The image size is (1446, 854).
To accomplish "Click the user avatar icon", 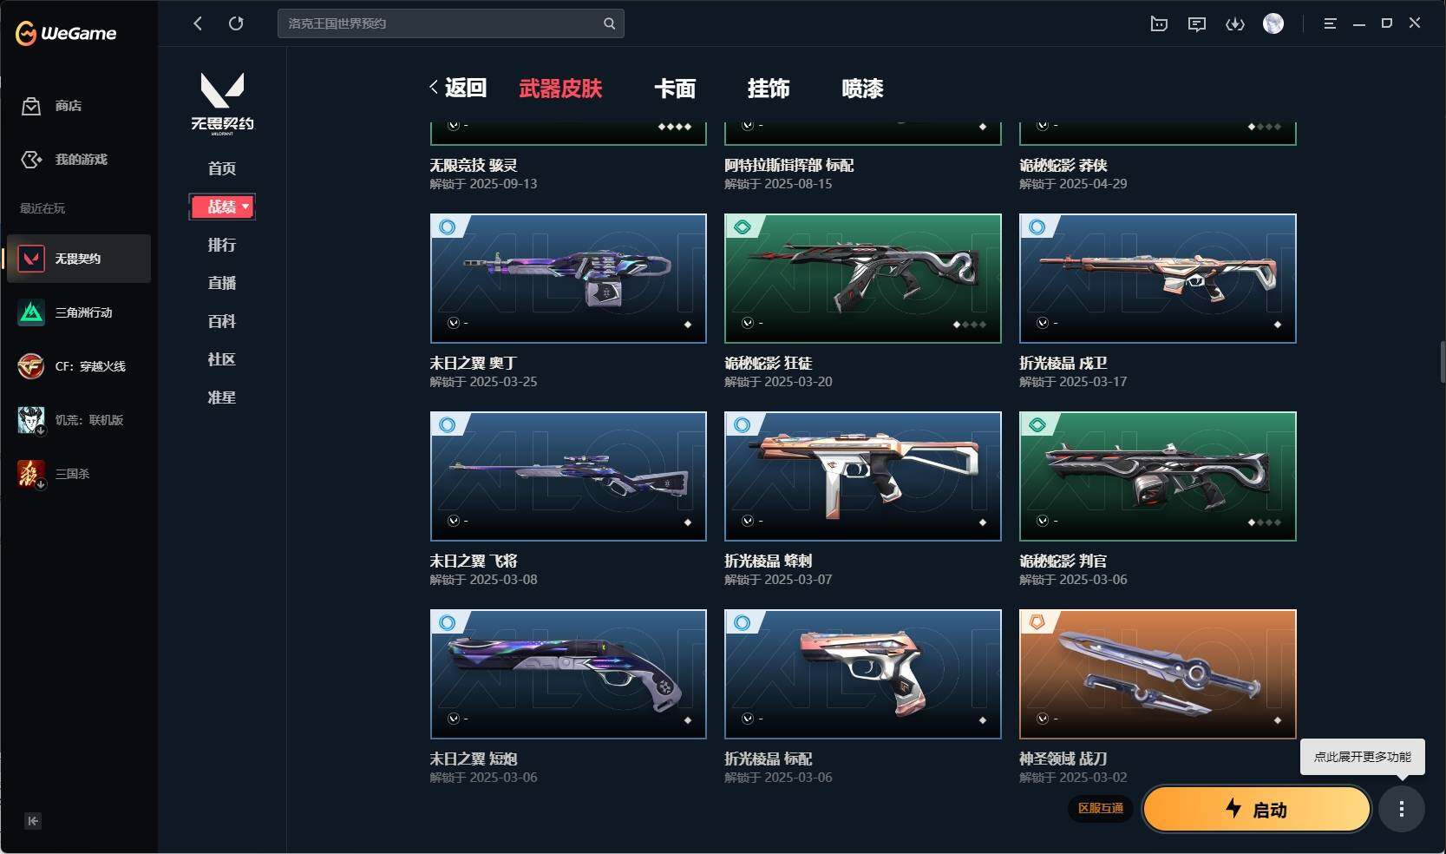I will tap(1273, 23).
